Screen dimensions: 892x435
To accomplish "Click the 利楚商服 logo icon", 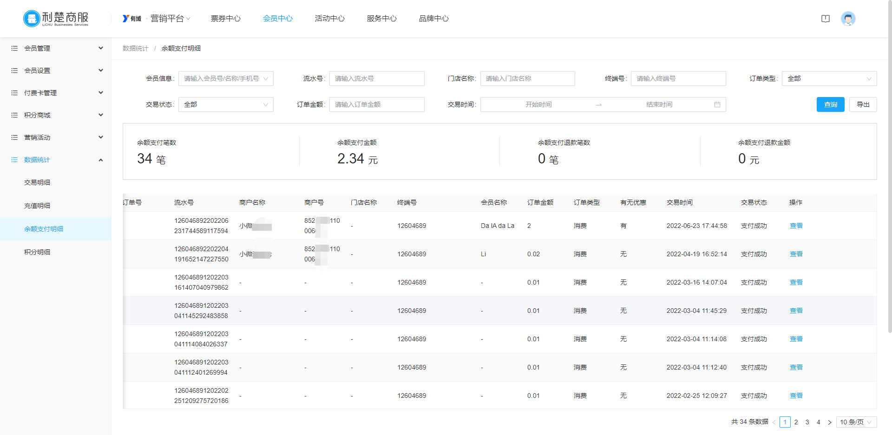I will 32,19.
